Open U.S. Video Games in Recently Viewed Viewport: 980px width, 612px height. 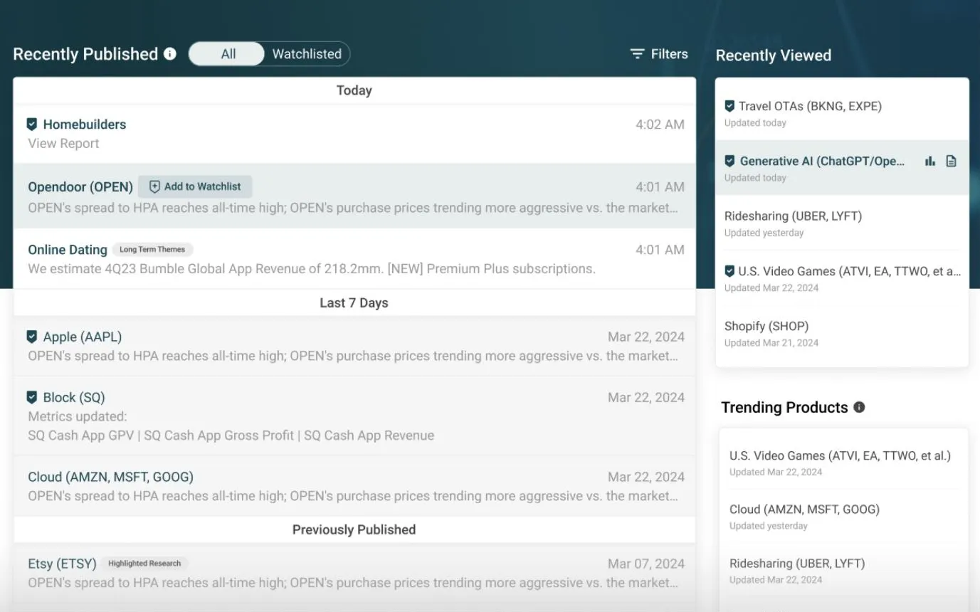(850, 271)
